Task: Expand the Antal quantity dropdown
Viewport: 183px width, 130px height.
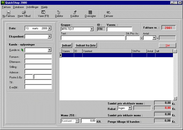Action: (154, 38)
